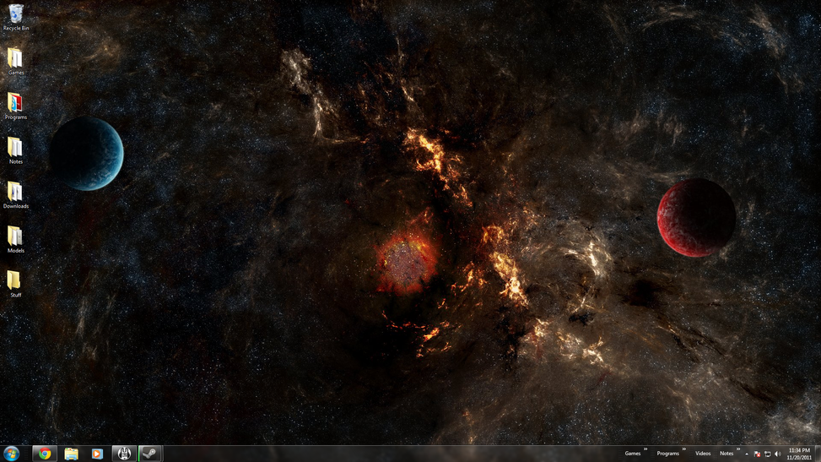Select the Programs folder desktop icon
The width and height of the screenshot is (821, 462).
15,104
